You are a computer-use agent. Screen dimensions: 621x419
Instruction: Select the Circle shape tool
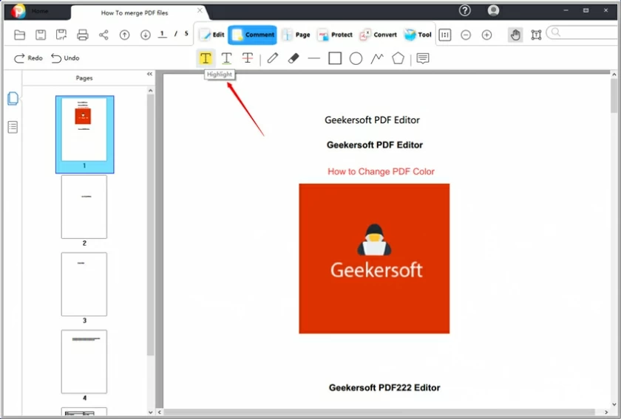[x=356, y=58]
